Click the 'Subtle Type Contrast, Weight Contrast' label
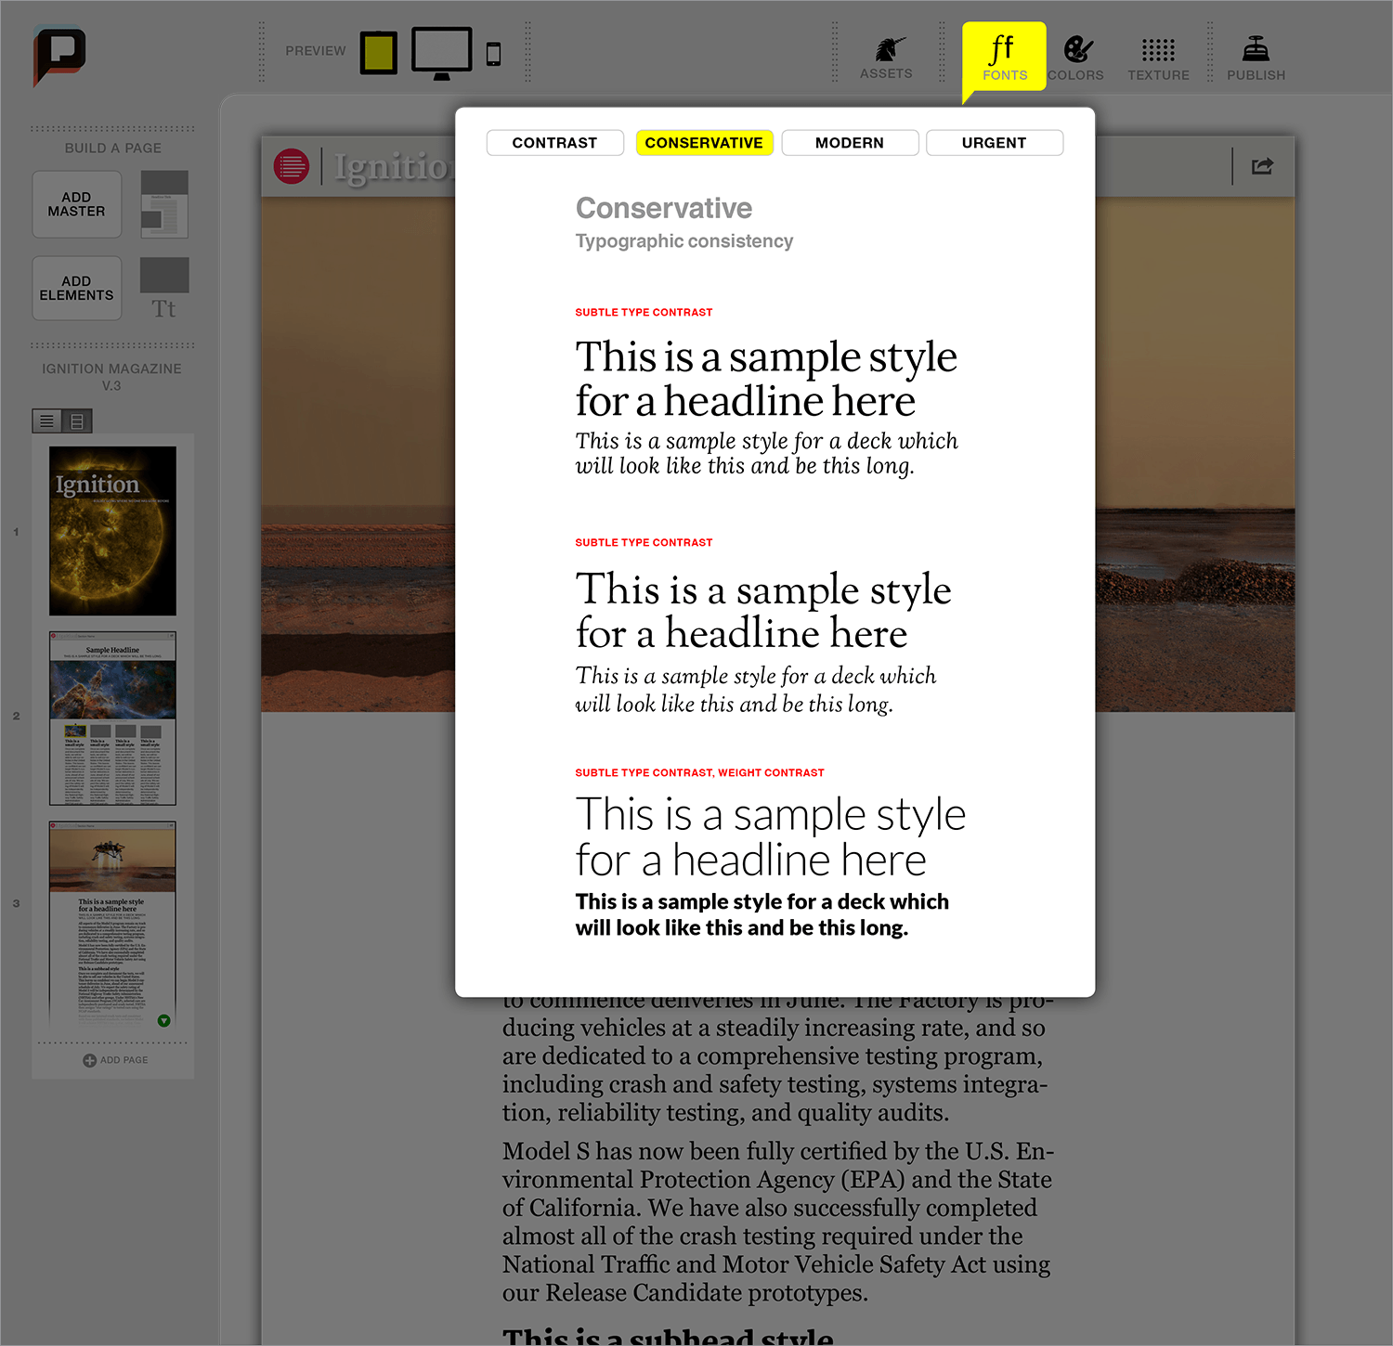The height and width of the screenshot is (1346, 1393). point(699,772)
